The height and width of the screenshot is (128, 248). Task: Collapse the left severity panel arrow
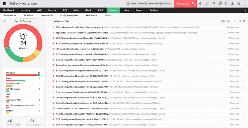click(45, 76)
